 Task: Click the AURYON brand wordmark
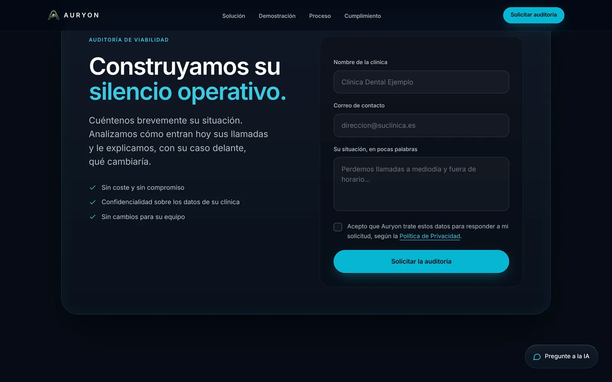[81, 15]
